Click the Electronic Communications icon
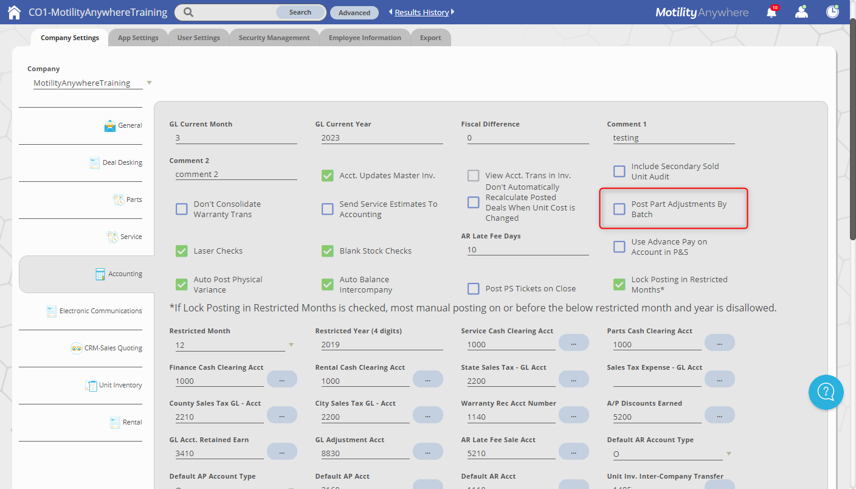This screenshot has height=489, width=856. click(52, 311)
